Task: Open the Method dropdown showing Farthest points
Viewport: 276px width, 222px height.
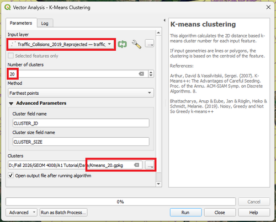Action: (x=81, y=93)
